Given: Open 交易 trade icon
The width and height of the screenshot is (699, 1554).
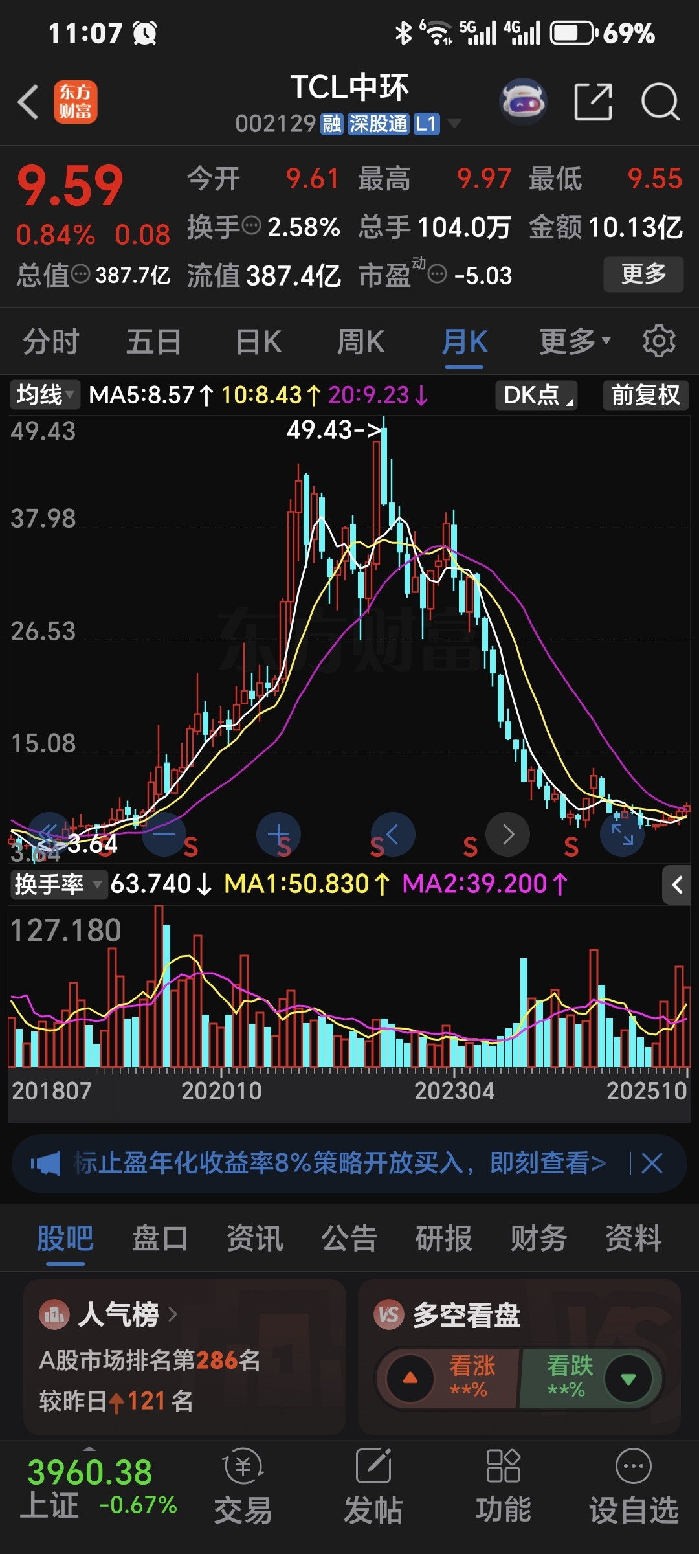Looking at the screenshot, I should 243,1487.
